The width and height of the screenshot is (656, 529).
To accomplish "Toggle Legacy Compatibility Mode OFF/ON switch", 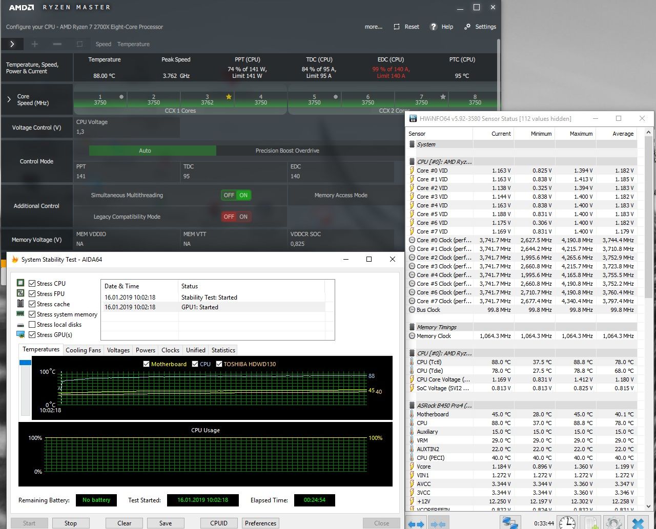I will (236, 217).
